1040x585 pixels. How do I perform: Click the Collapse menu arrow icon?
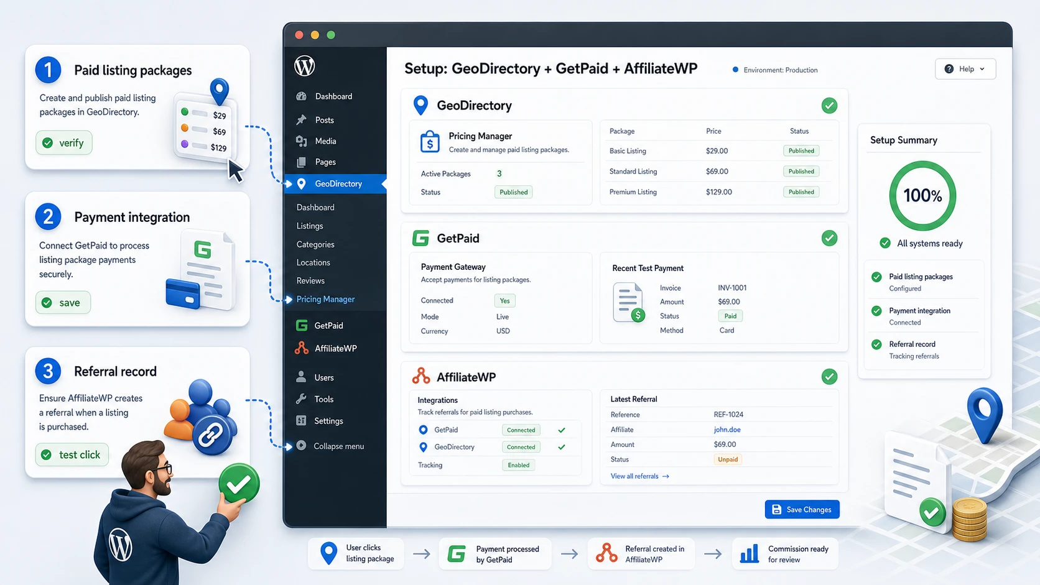pyautogui.click(x=301, y=445)
